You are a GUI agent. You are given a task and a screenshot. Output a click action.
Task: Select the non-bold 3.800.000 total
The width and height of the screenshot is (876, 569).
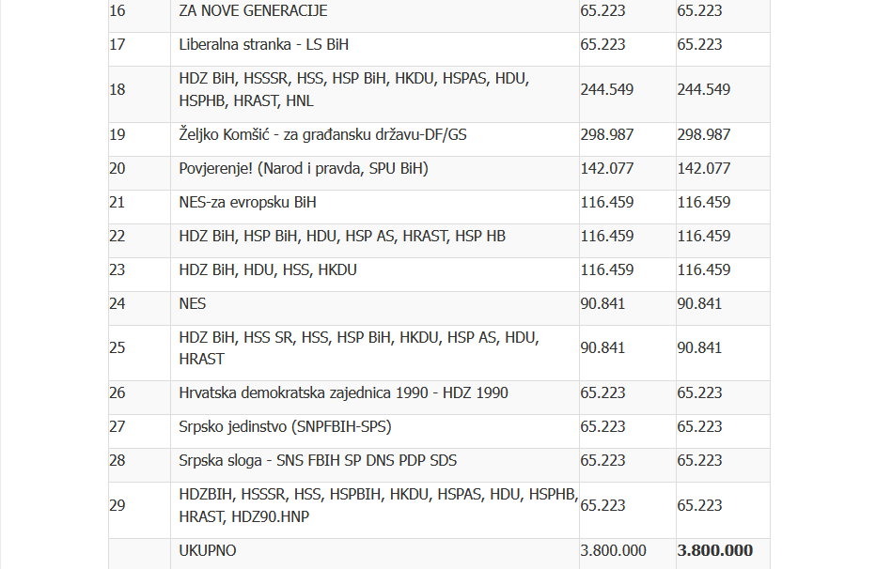coord(613,550)
